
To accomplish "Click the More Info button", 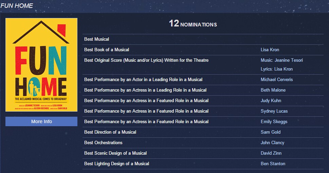I will (41, 121).
